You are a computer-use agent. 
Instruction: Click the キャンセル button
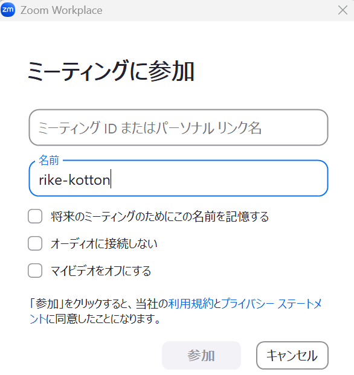[292, 356]
